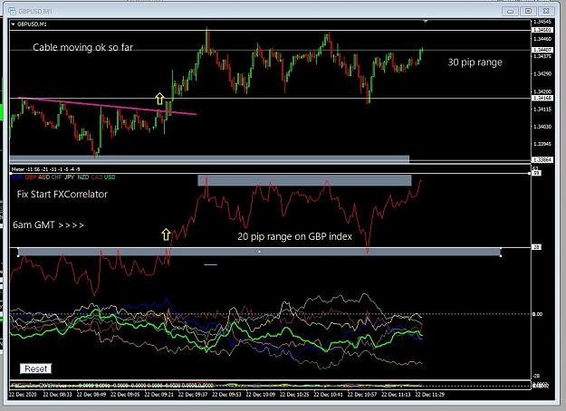Click the center handle of the selected grey rectangle
Screen dimensions: 566x411
coord(259,252)
